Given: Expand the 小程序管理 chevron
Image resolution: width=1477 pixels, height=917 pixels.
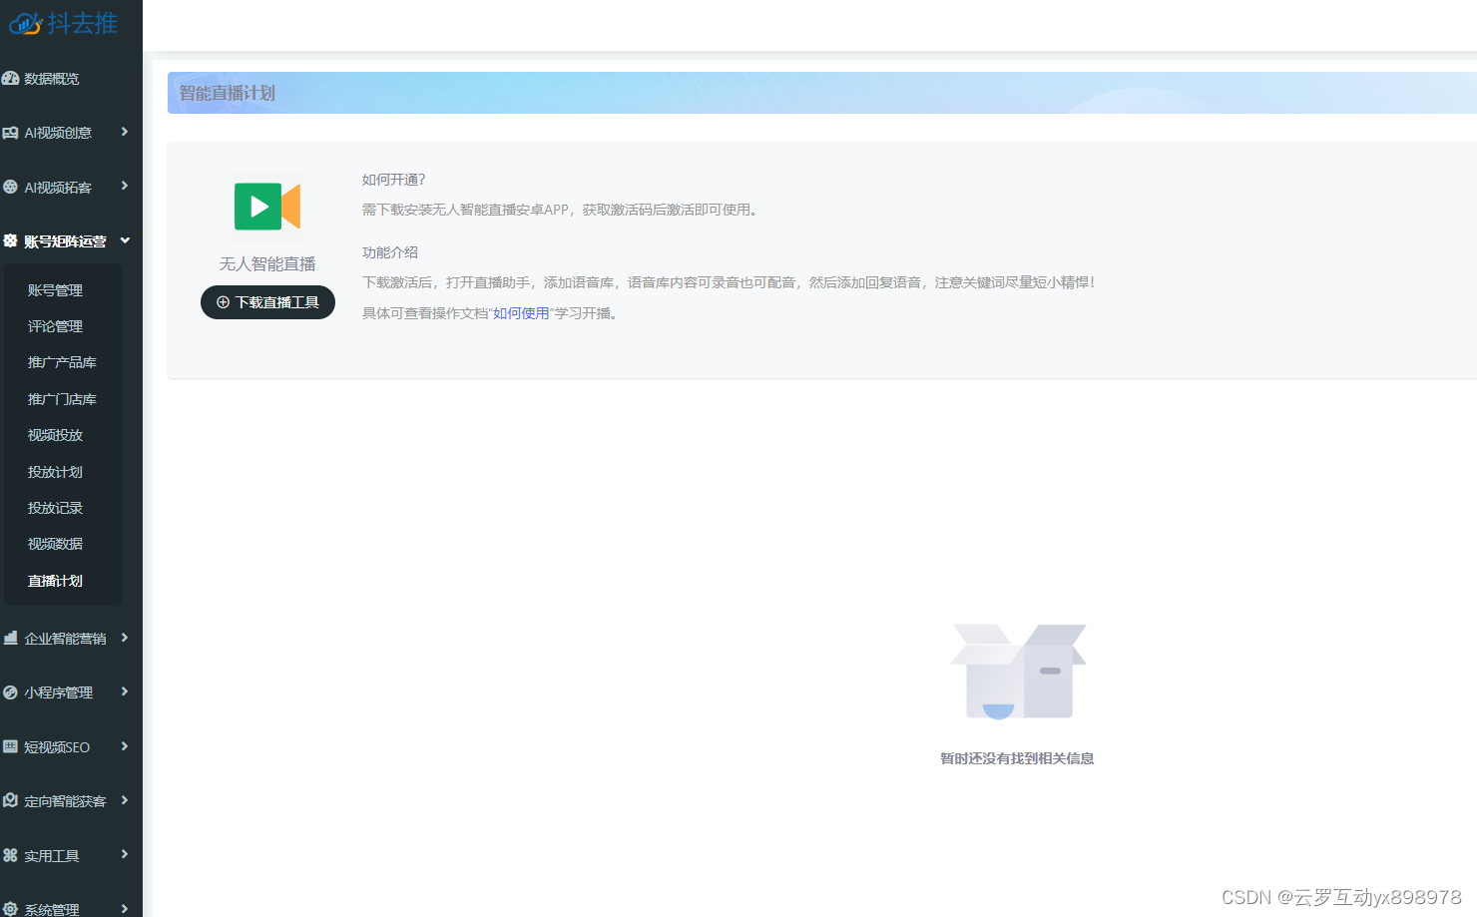Looking at the screenshot, I should coord(125,691).
